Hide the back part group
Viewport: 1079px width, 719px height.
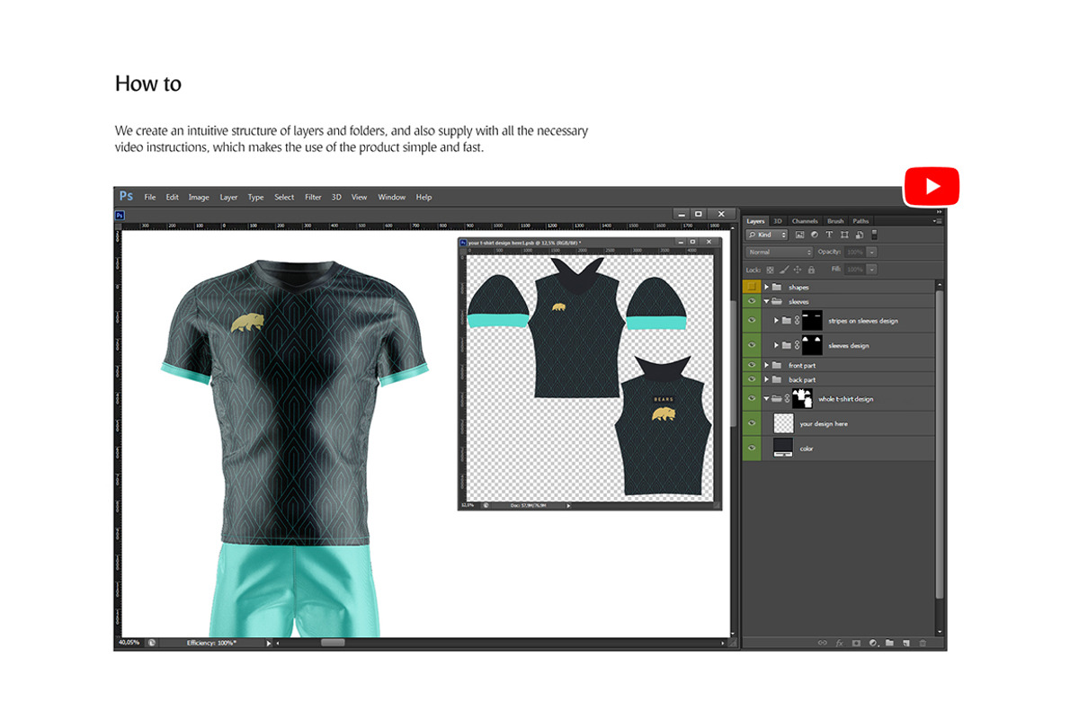click(751, 379)
